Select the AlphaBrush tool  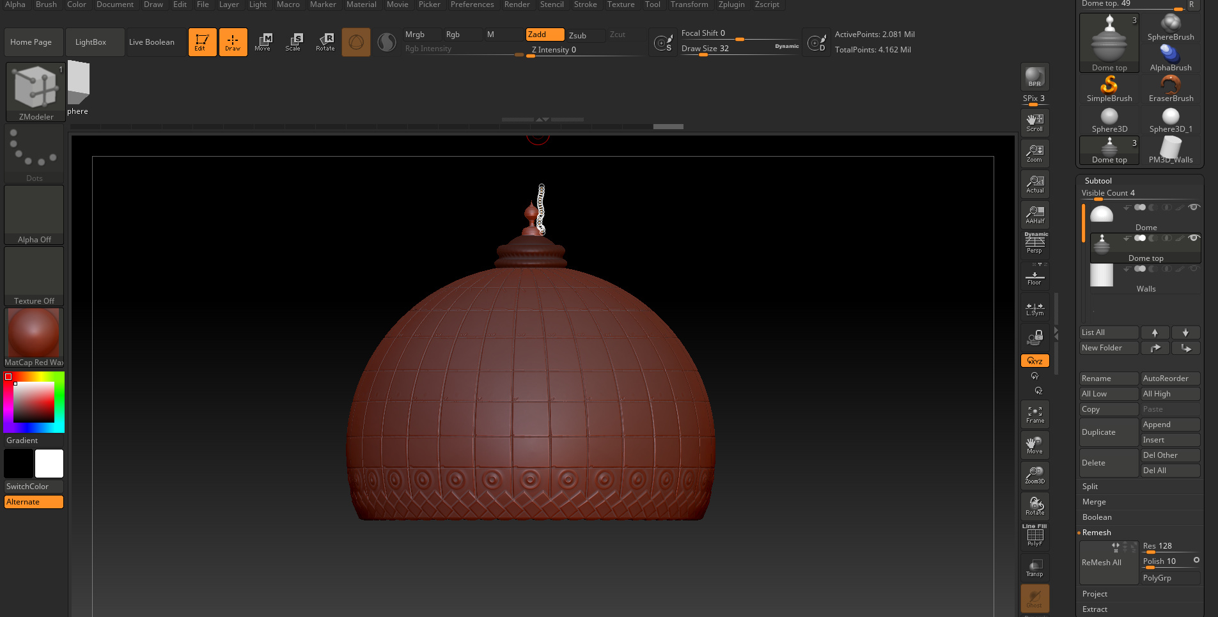1171,58
